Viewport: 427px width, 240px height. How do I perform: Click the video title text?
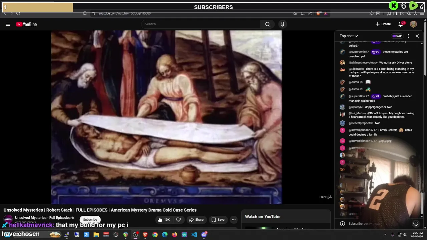(100, 210)
